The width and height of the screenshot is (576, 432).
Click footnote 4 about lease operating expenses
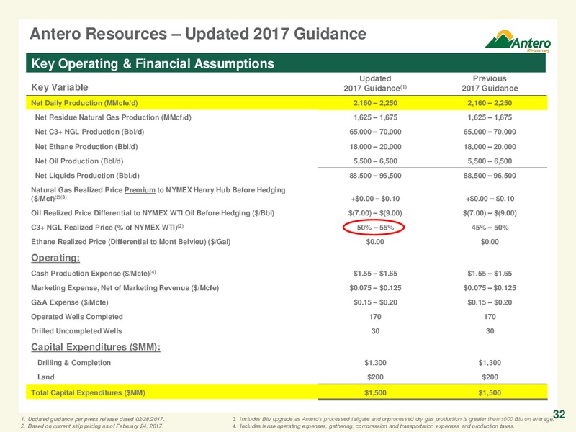click(x=373, y=426)
